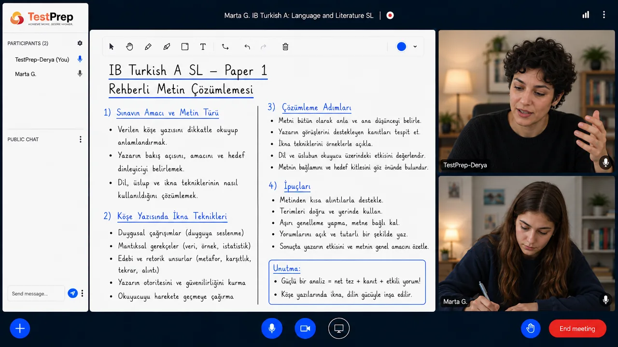Click the 'Unutma:' note heading
Screen dimensions: 618x347
click(286, 268)
